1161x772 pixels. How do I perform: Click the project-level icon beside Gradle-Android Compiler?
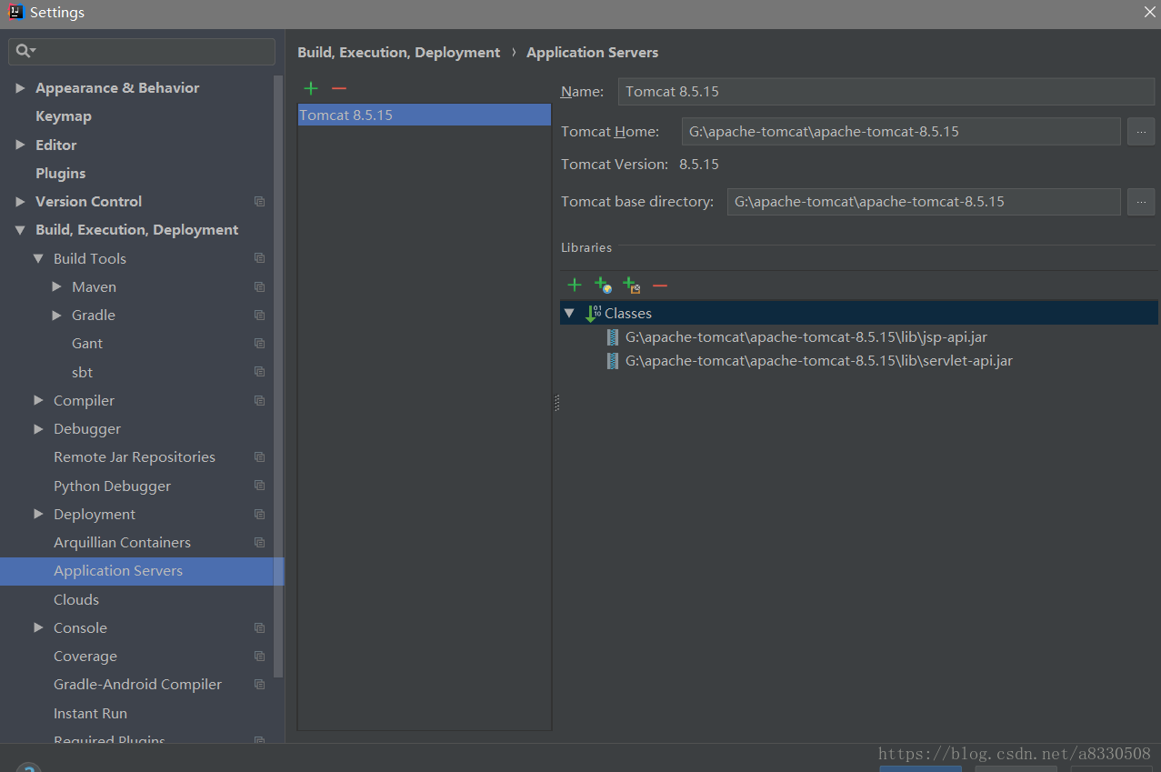tap(260, 685)
